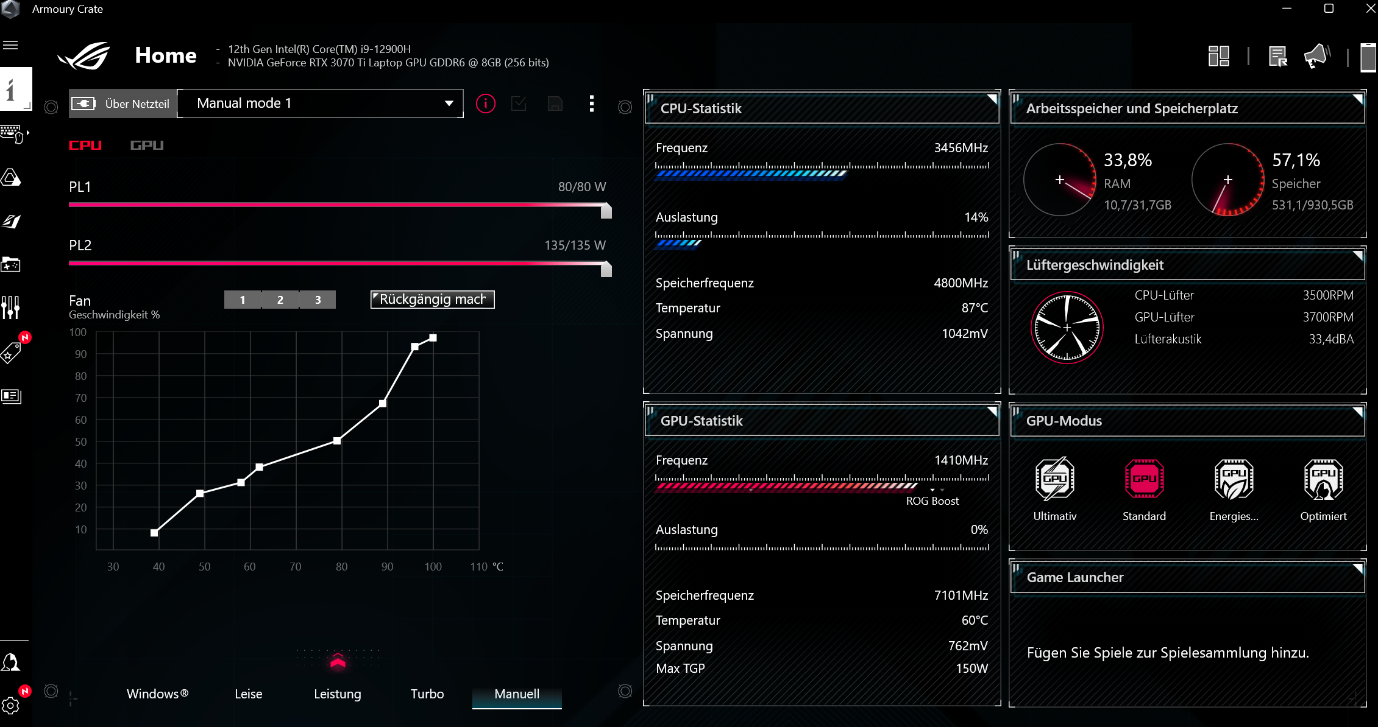1378x727 pixels.
Task: Select the Turbo mode tab
Action: coord(427,694)
